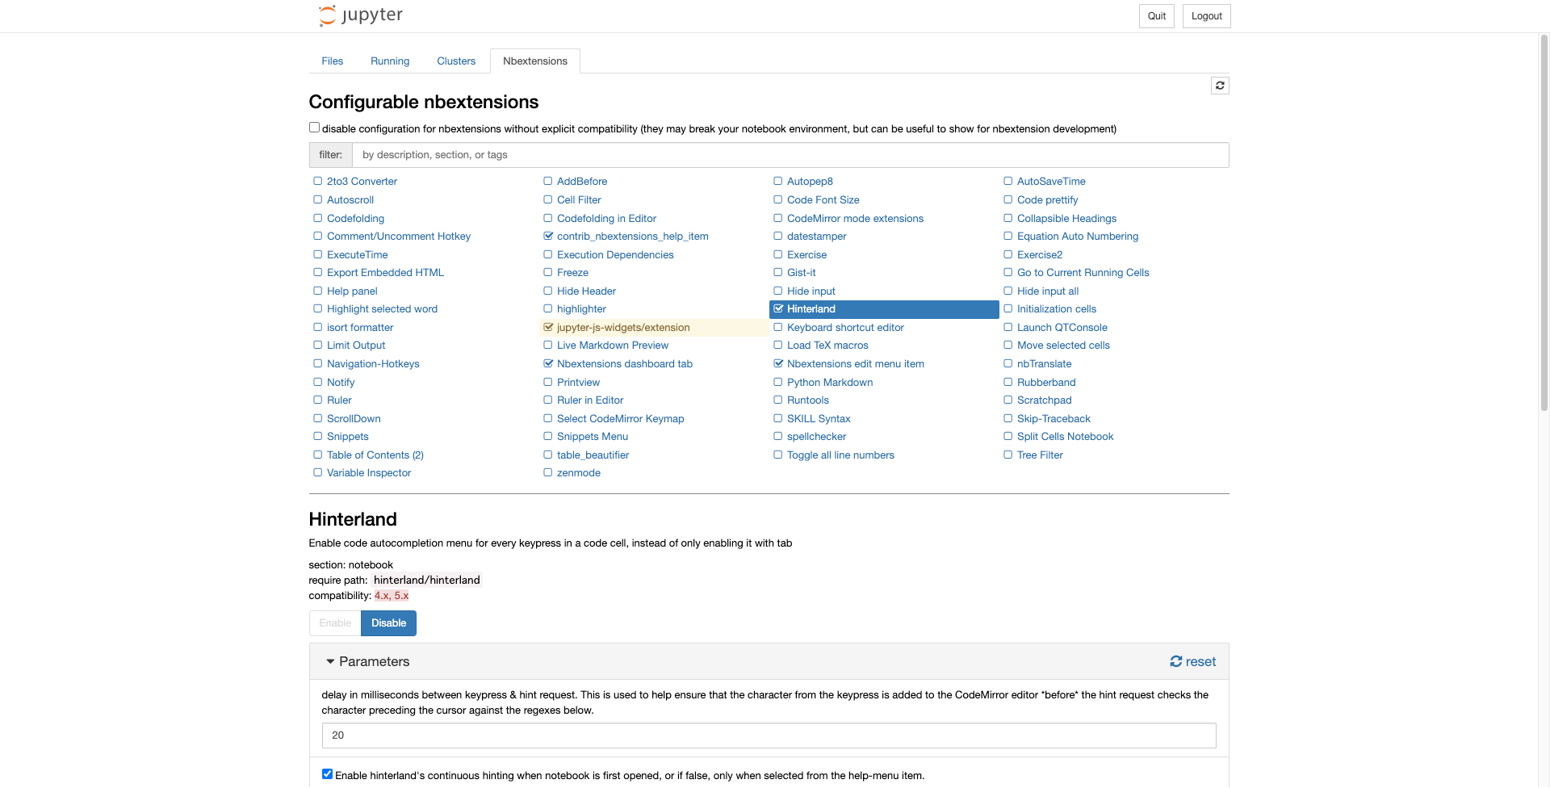Enable the Table of Contents (2) extension

pyautogui.click(x=316, y=455)
